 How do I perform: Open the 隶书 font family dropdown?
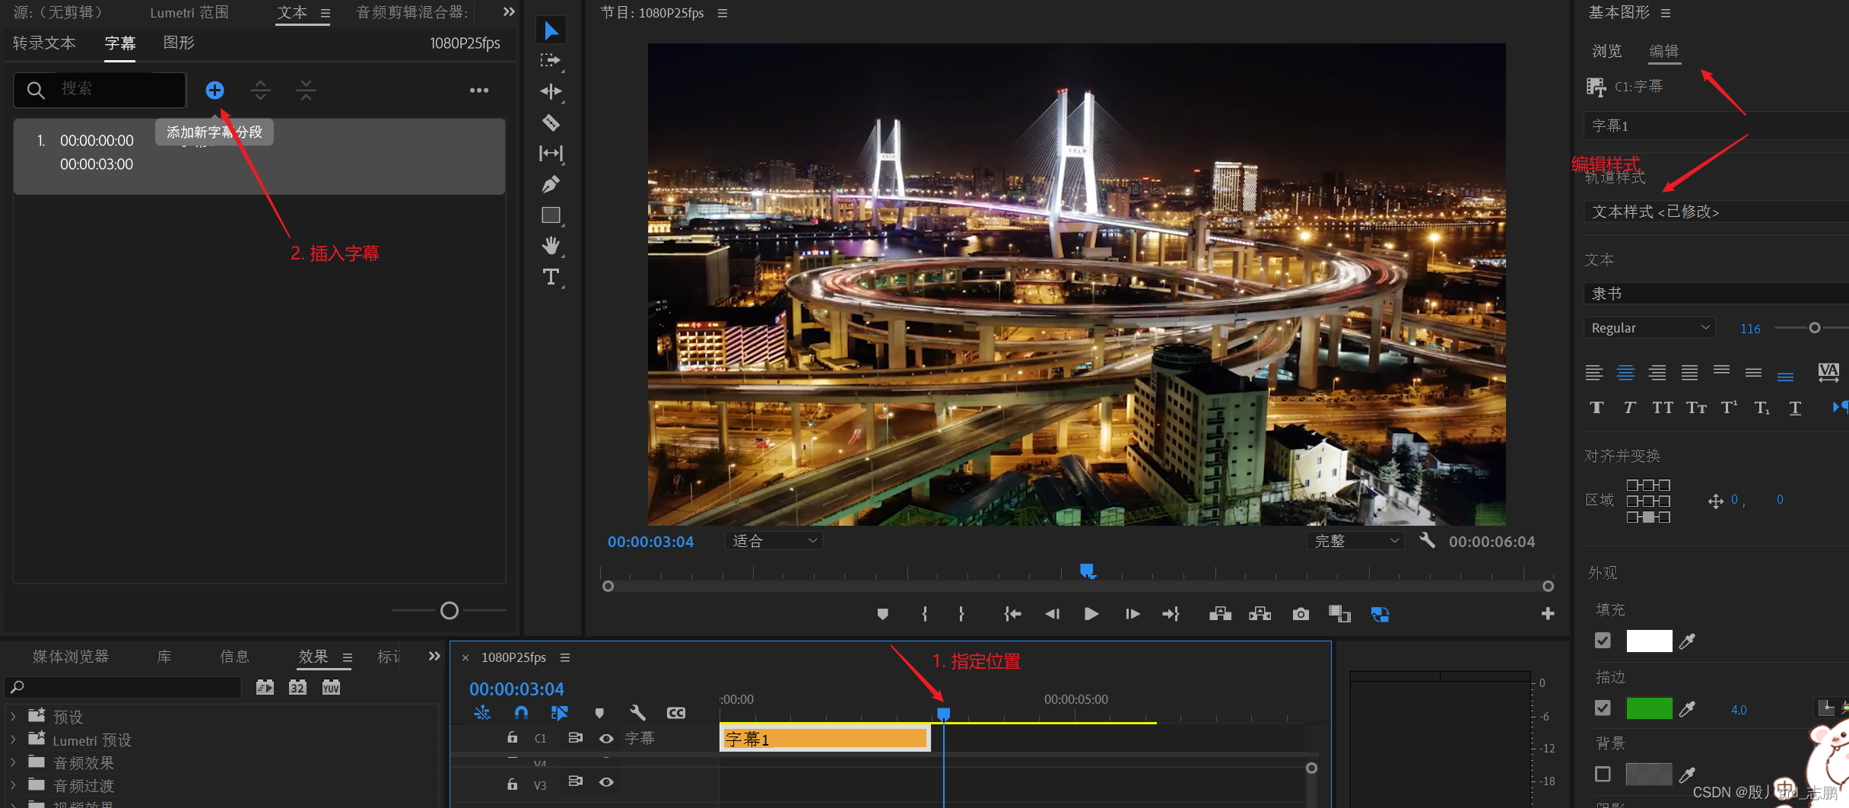point(1716,294)
